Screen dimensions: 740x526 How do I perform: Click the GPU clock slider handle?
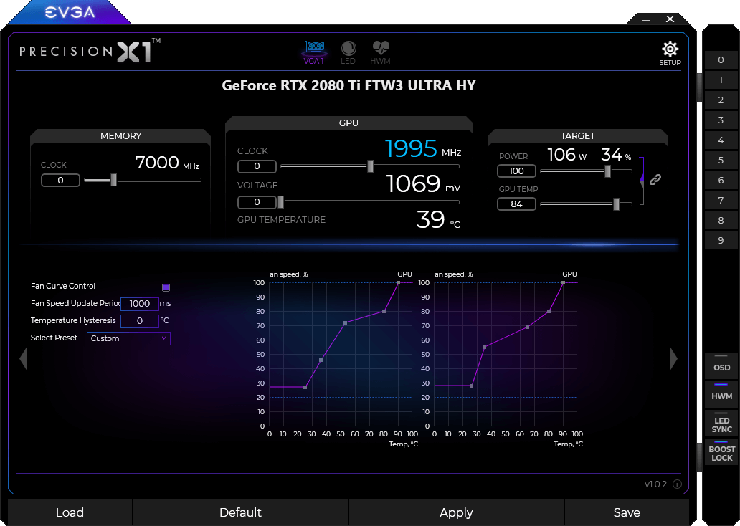(x=370, y=166)
